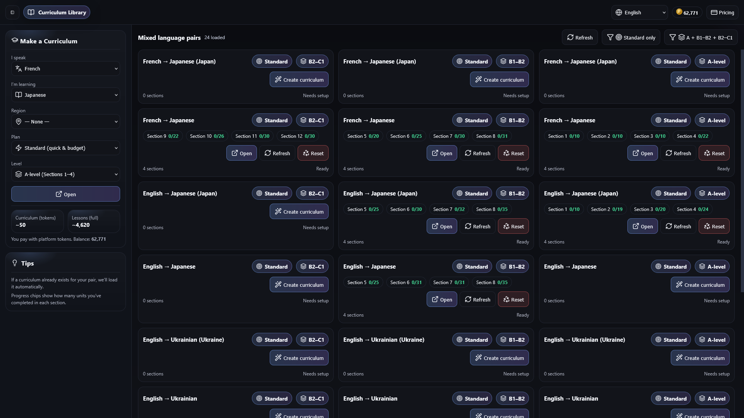This screenshot has width=744, height=418.
Task: Click the sidebar collapse icon at top-left
Action: (12, 12)
